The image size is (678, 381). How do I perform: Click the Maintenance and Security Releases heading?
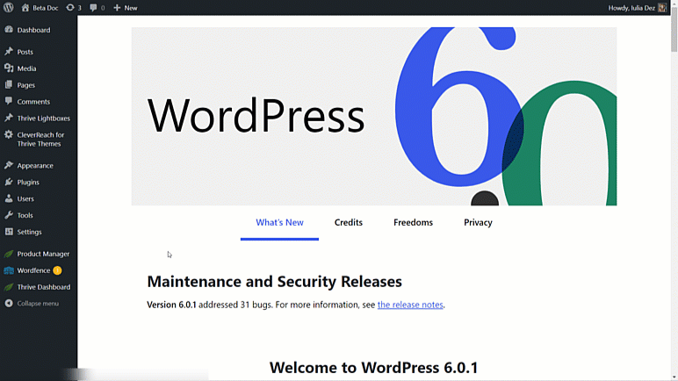coord(274,282)
